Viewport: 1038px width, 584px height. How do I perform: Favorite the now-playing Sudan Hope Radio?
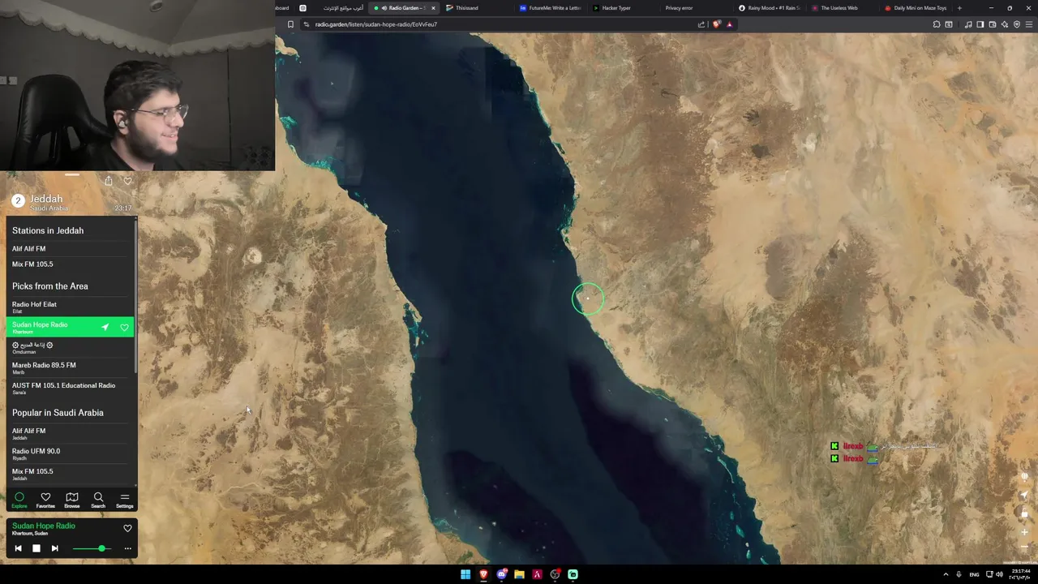tap(127, 528)
